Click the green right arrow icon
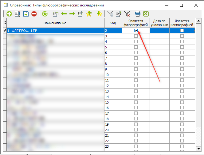 (x=72, y=13)
